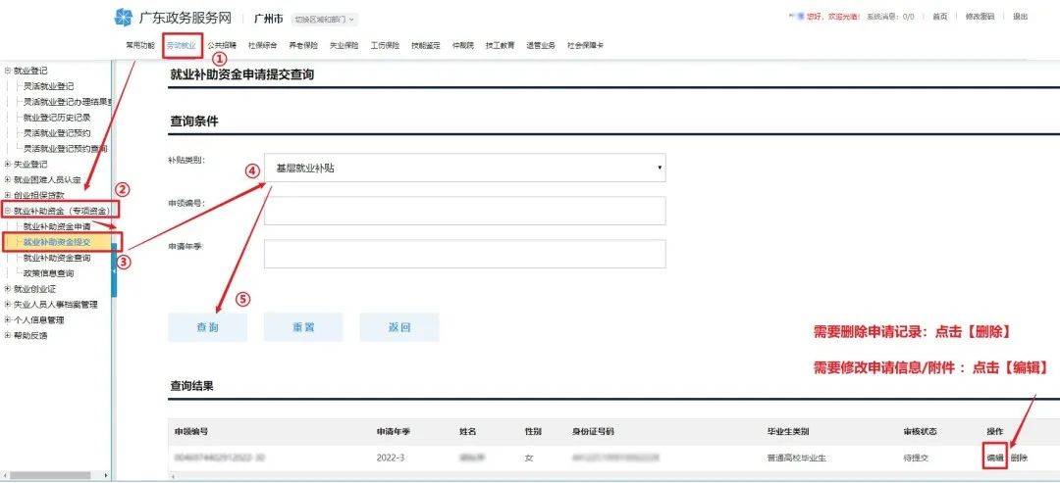The height and width of the screenshot is (483, 1060).
Task: Open the 切换区域和部门 region switcher
Action: [x=325, y=19]
